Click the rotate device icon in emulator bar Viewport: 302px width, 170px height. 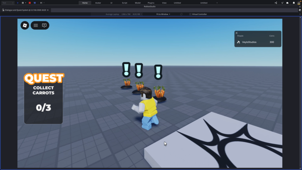pos(181,14)
